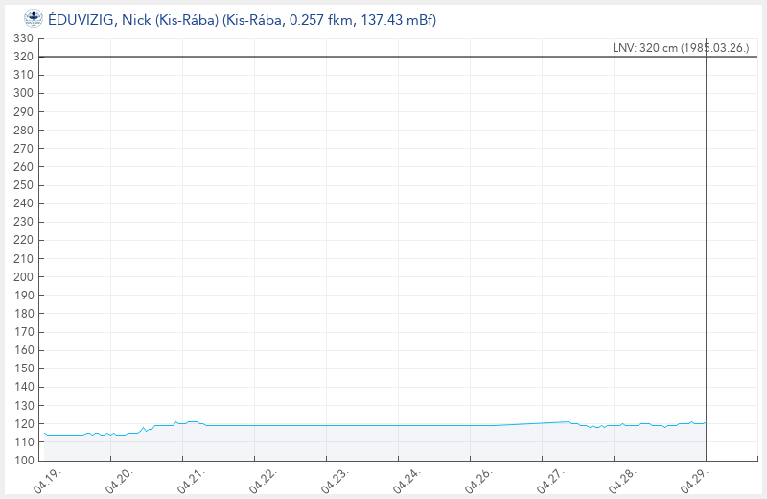This screenshot has width=767, height=499.
Task: Click the 04.26. date label on x-axis
Action: click(477, 479)
